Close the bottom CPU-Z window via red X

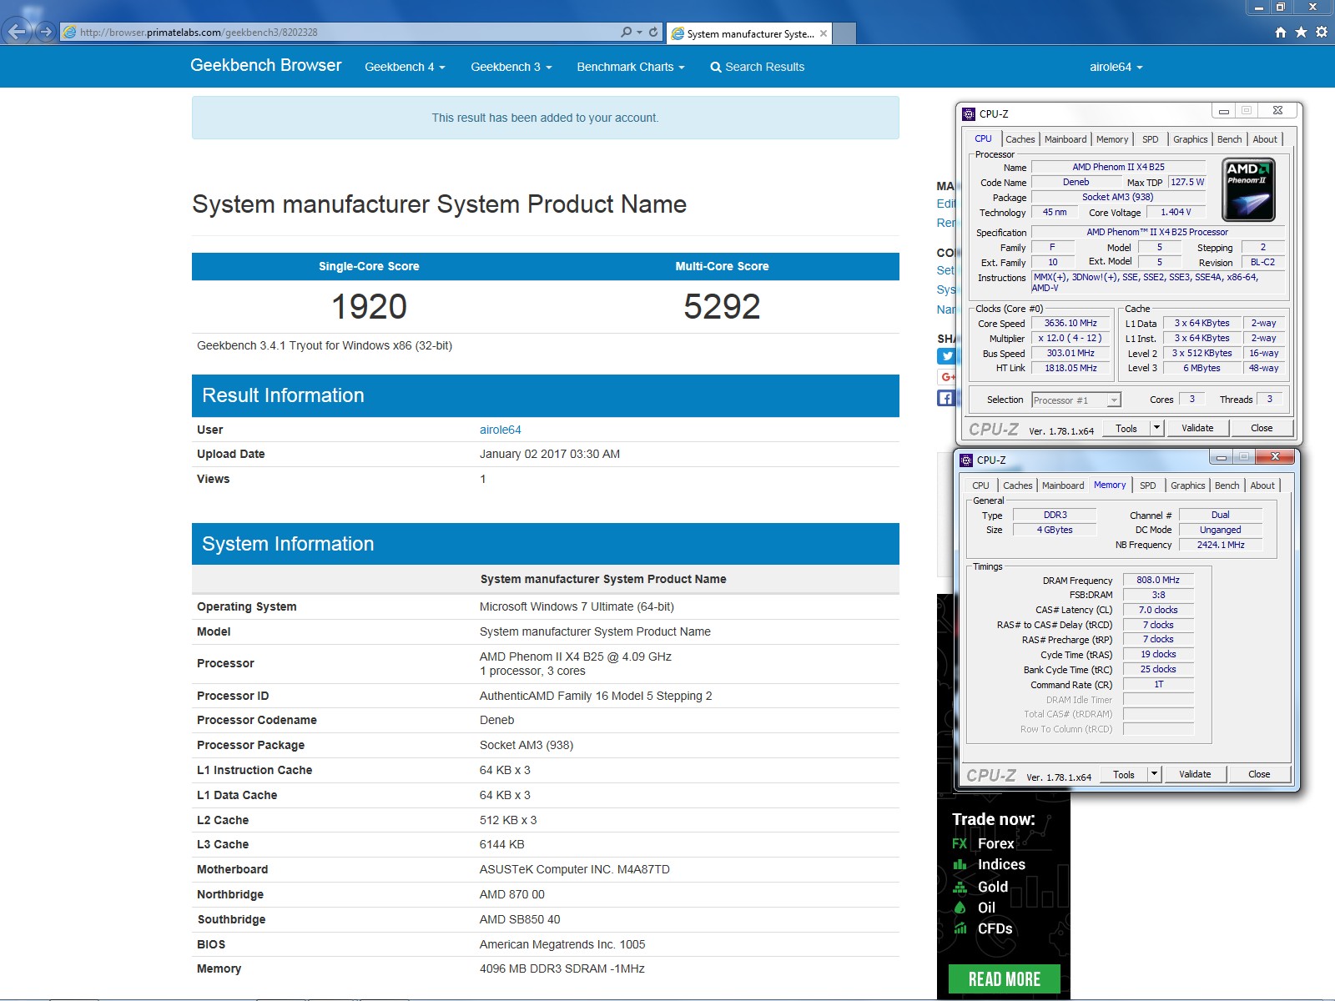pos(1275,456)
